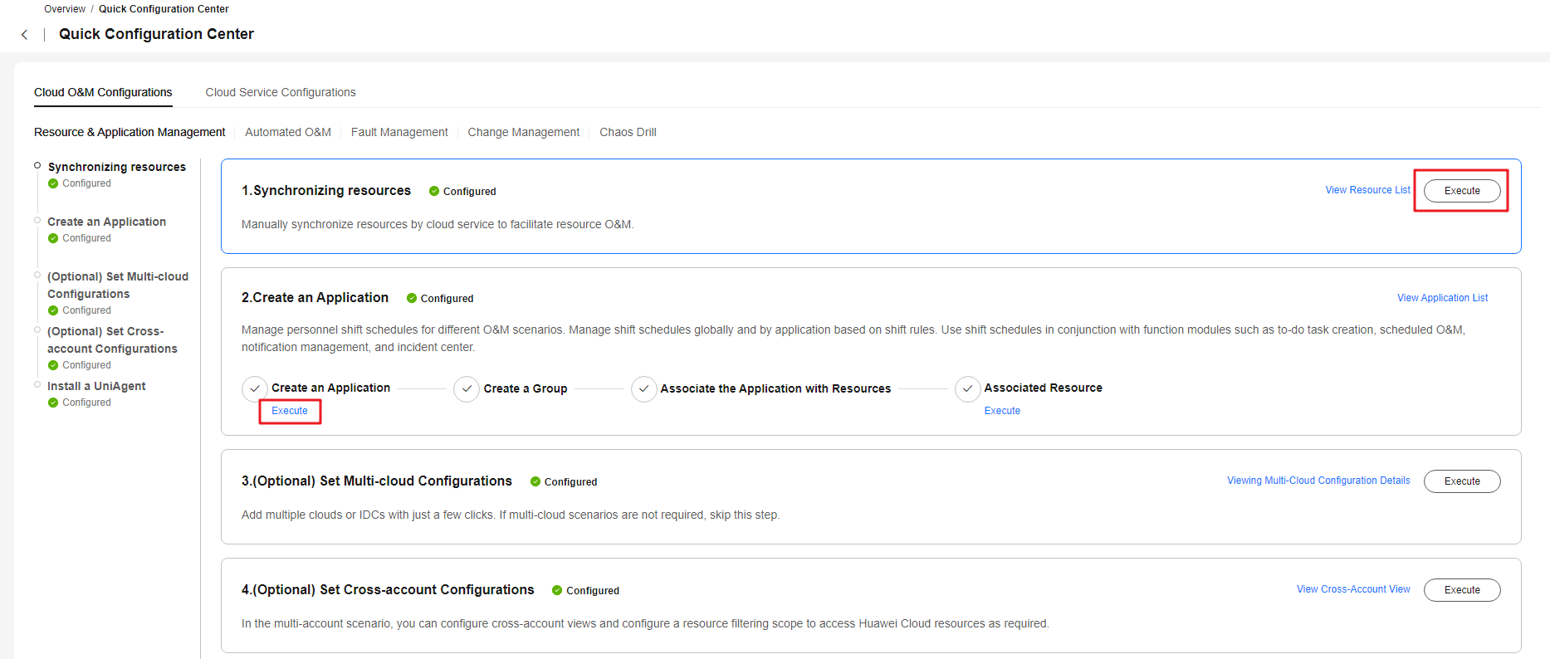Click the back arrow beside Quick Configuration Center
The image size is (1550, 659).
(x=25, y=35)
